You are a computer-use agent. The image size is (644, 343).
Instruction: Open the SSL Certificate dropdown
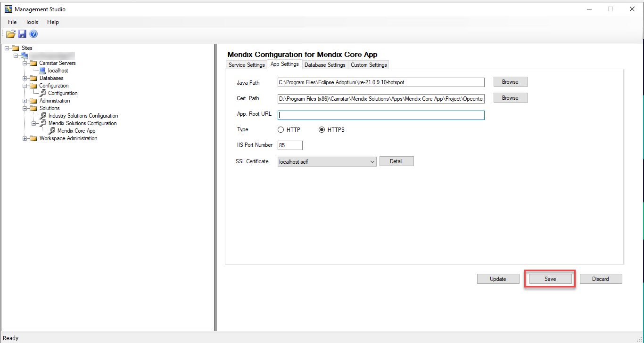[372, 162]
